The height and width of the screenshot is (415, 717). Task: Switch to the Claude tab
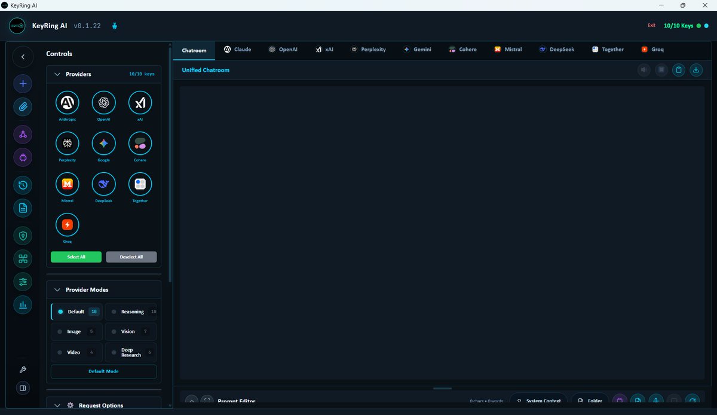(x=237, y=50)
